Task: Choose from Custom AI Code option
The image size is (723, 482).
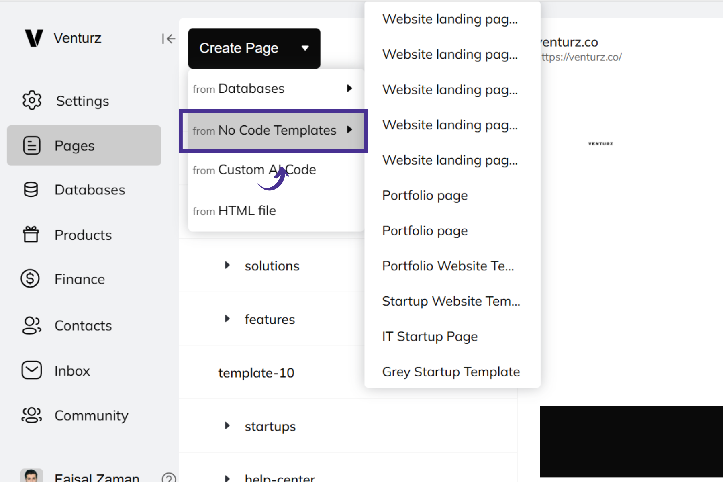Action: [276, 170]
